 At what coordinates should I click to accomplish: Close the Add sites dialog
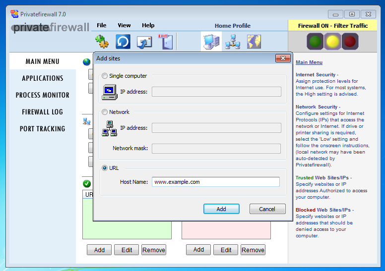[x=283, y=58]
